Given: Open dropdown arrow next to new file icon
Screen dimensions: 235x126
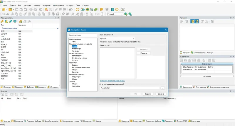Looking at the screenshot, I should [7, 10].
